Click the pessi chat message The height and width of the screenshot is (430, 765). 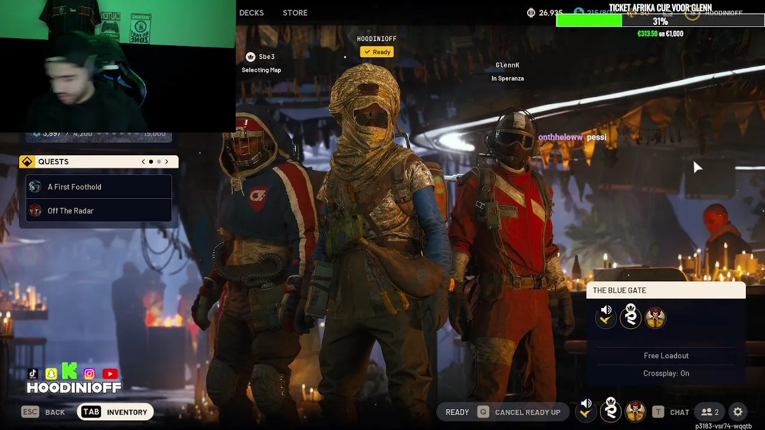(596, 137)
